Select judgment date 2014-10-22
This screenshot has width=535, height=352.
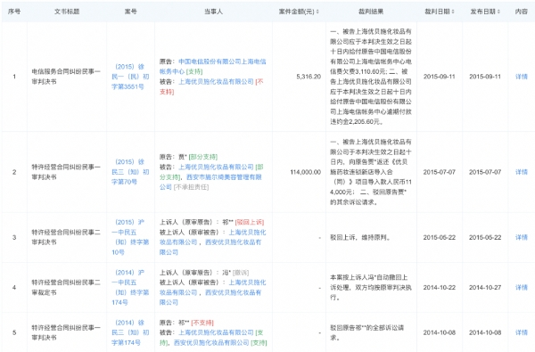point(440,287)
